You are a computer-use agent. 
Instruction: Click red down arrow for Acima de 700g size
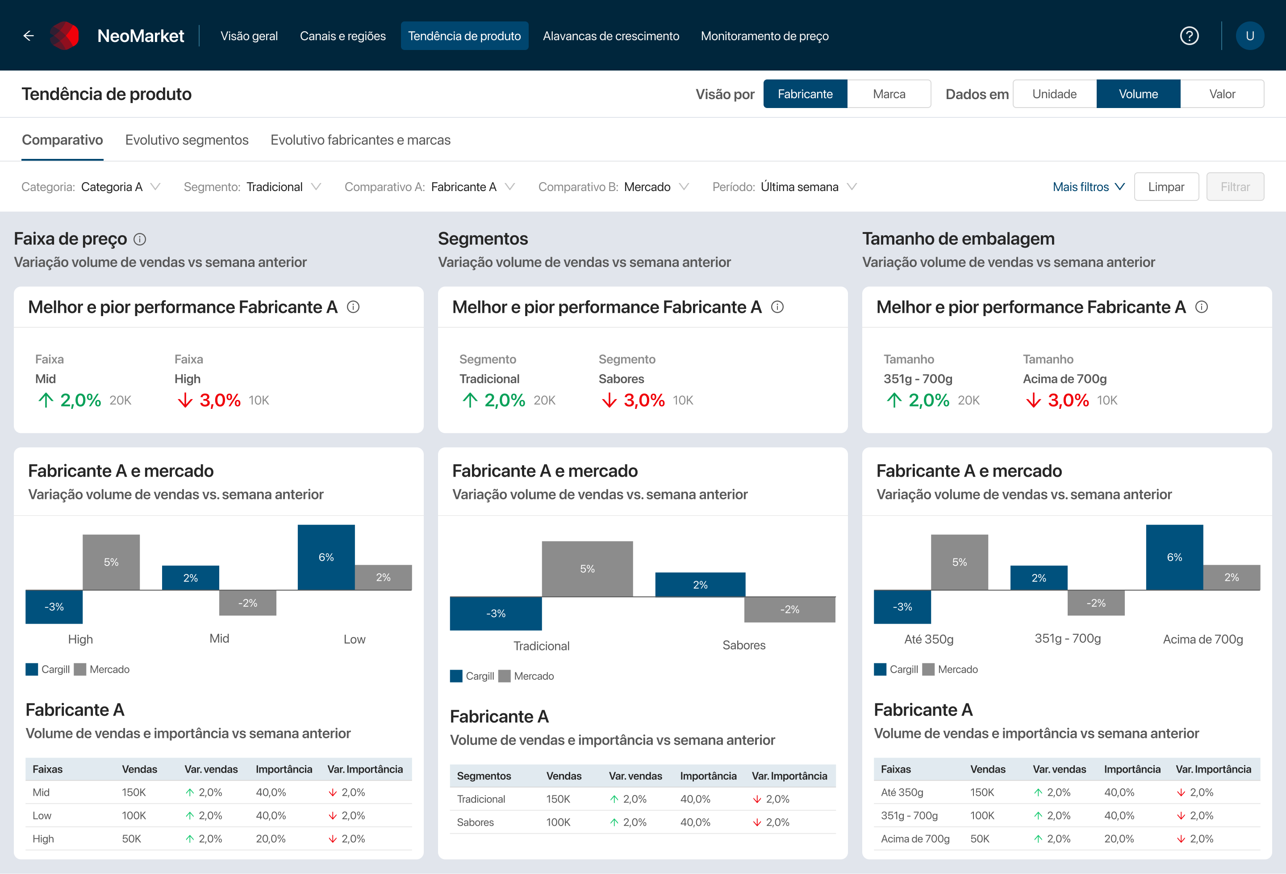pyautogui.click(x=1034, y=400)
